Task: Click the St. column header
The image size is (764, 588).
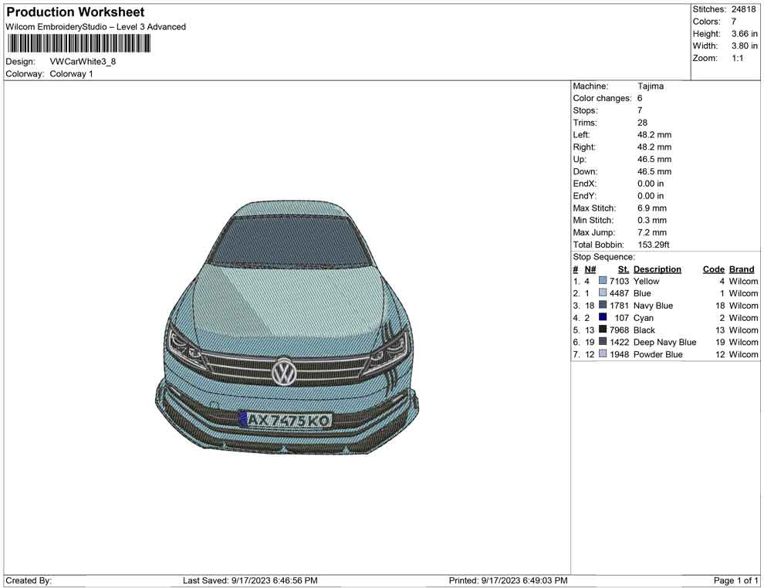Action: pos(624,269)
